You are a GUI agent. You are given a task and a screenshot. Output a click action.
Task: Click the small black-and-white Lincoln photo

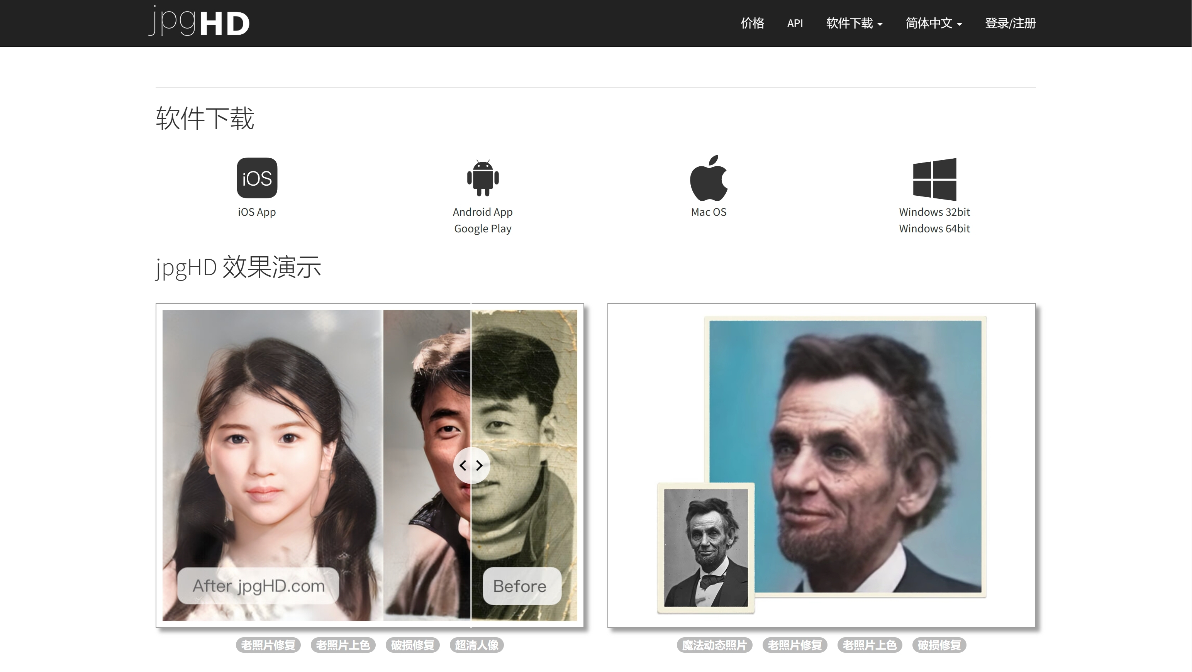tap(706, 548)
